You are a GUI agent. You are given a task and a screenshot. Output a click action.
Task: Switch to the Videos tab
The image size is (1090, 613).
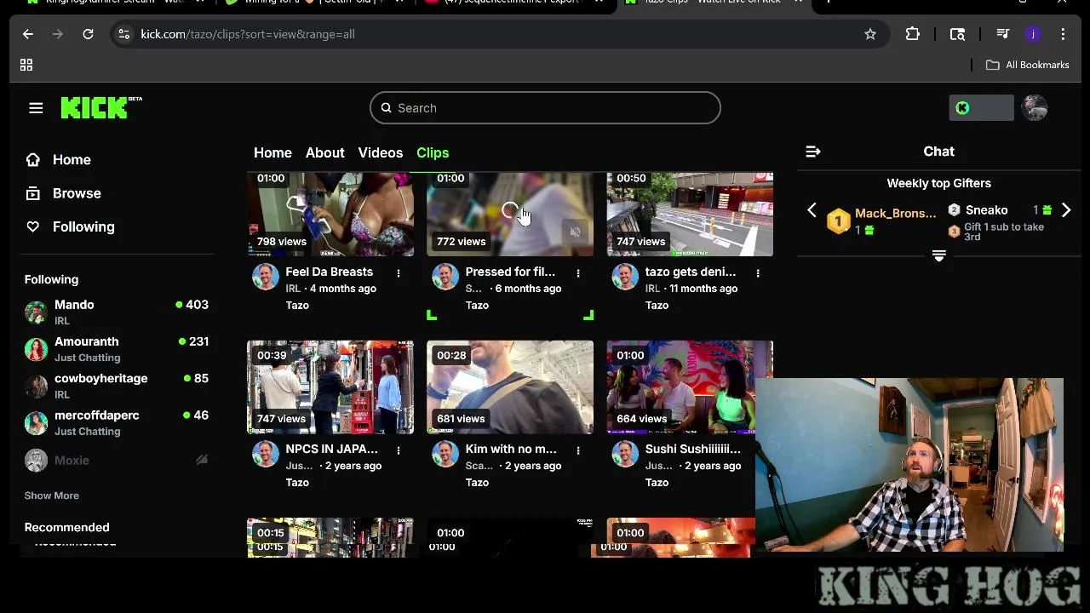pyautogui.click(x=381, y=152)
